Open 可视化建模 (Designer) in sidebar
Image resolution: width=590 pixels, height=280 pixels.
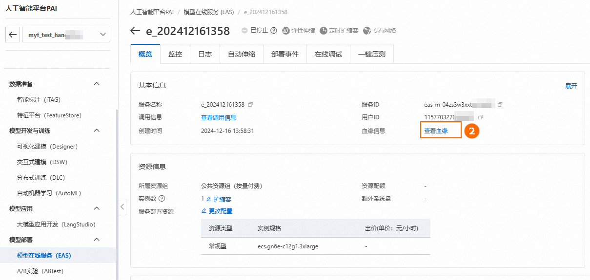tap(47, 146)
